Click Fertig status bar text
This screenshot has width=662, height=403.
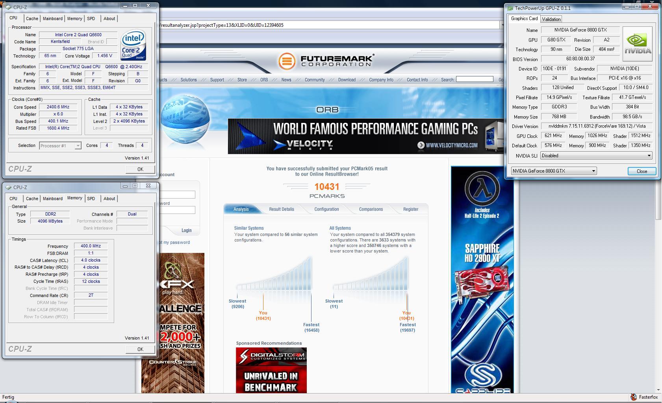[8, 397]
